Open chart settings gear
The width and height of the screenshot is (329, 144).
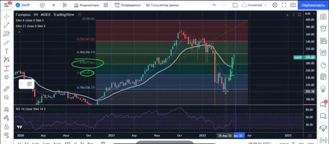275,5
